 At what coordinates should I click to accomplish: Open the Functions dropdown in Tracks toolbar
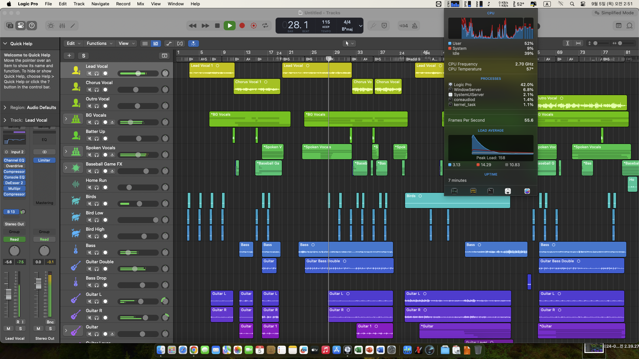tap(99, 44)
